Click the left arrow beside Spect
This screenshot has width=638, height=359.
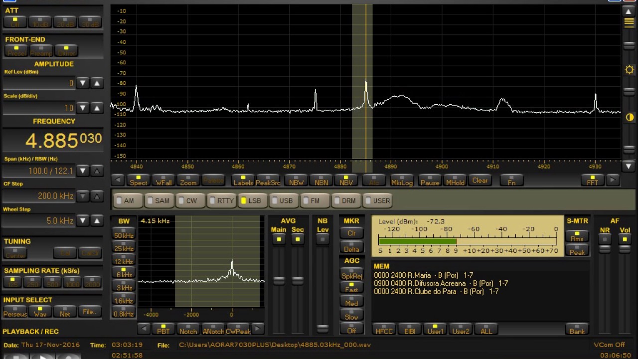[118, 180]
